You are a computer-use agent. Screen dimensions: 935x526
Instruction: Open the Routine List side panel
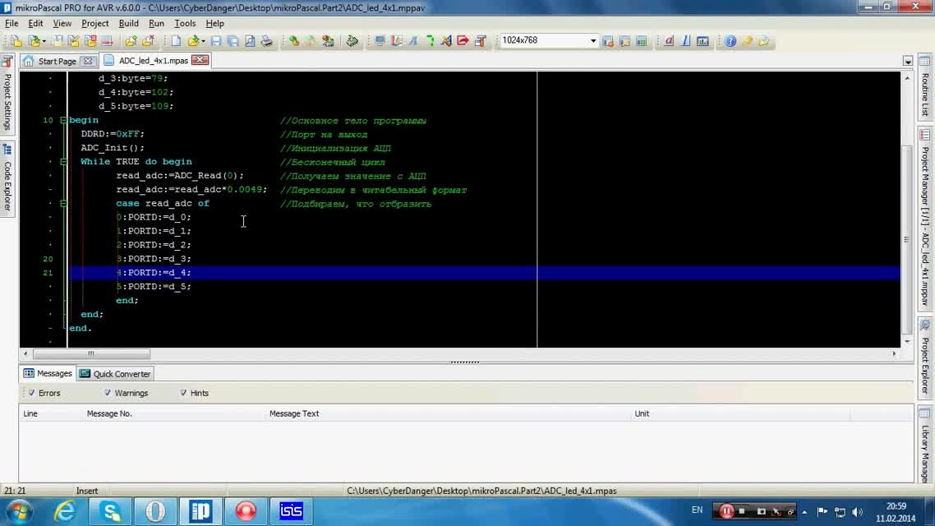pos(925,88)
